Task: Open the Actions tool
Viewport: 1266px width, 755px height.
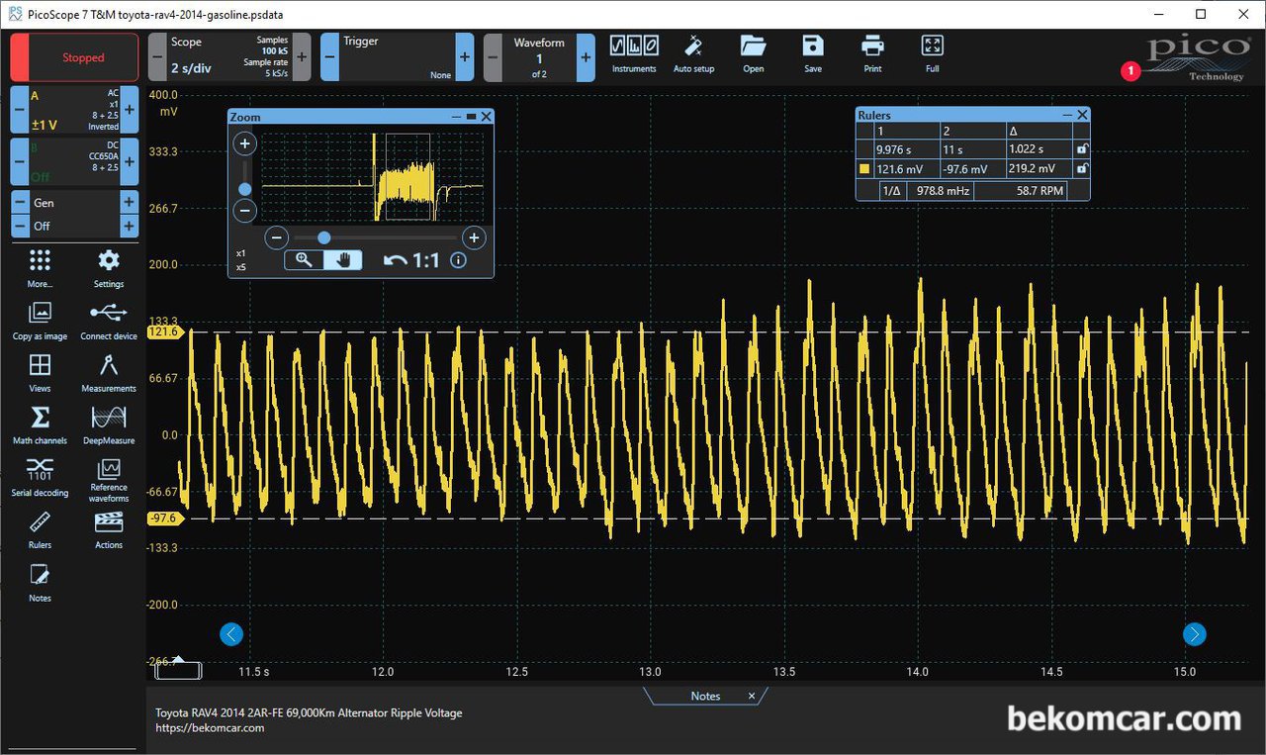Action: tap(109, 530)
